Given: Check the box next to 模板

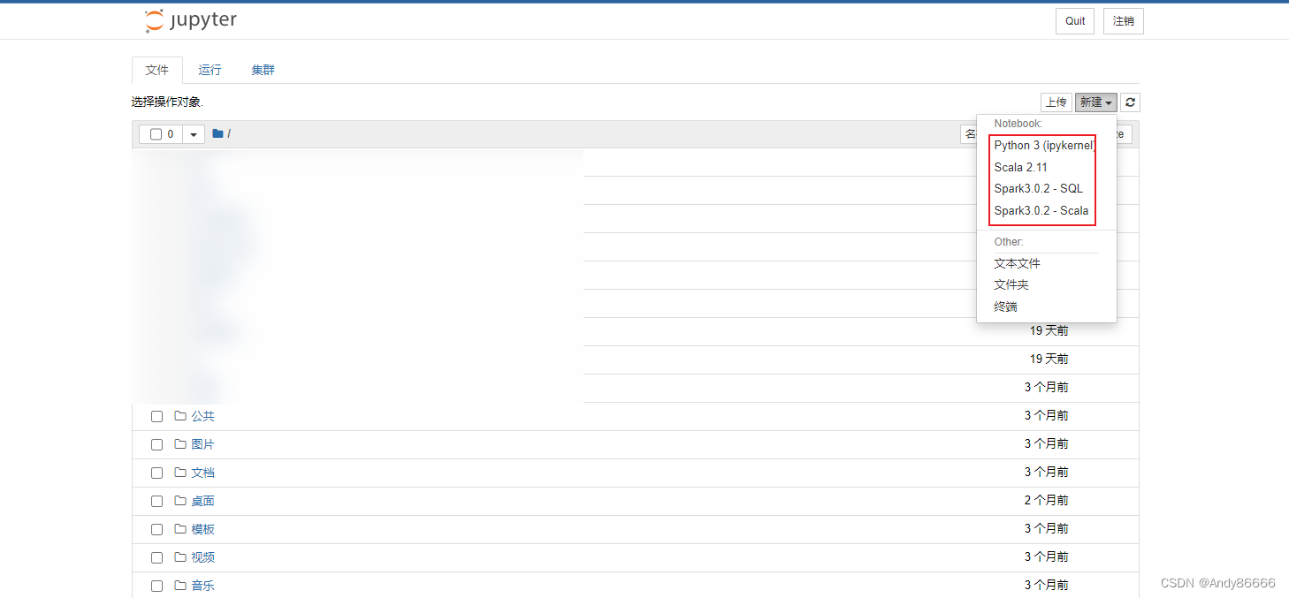Looking at the screenshot, I should click(x=156, y=529).
